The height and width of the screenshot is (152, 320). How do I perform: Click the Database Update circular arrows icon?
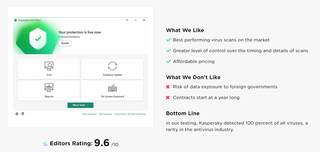tap(112, 66)
